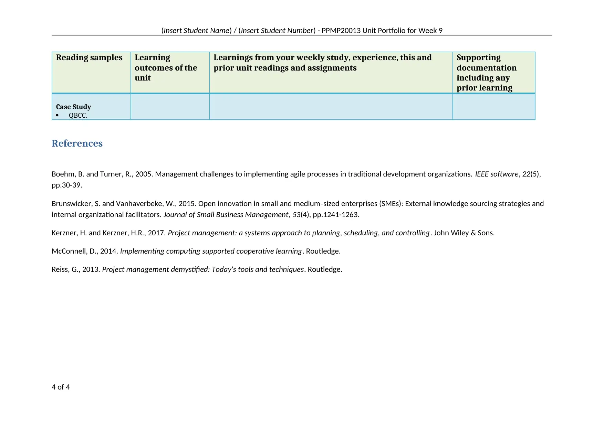Select the 'Reading samples' column header
Screen dimensions: 604x427
(91, 72)
